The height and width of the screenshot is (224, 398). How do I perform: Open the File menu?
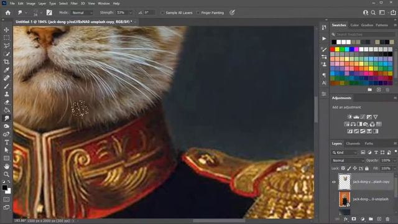12,4
